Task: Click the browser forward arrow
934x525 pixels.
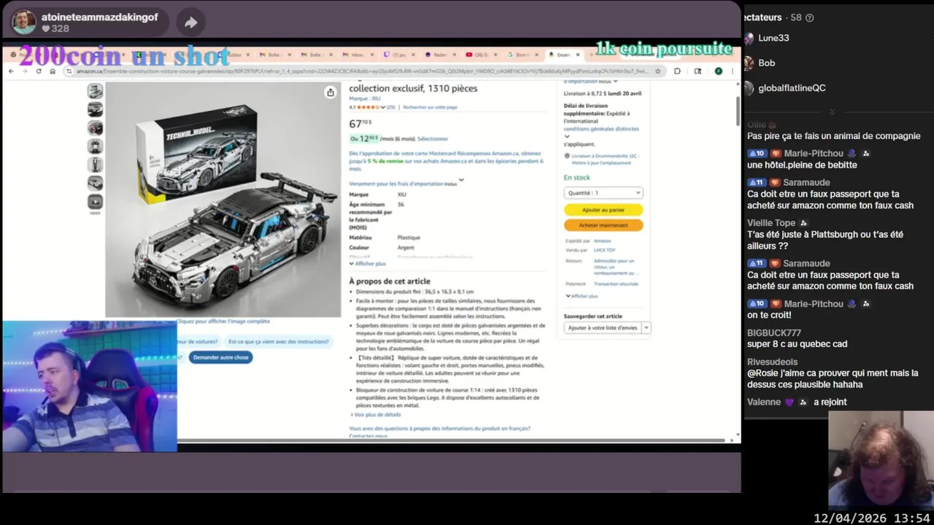Action: click(x=26, y=71)
